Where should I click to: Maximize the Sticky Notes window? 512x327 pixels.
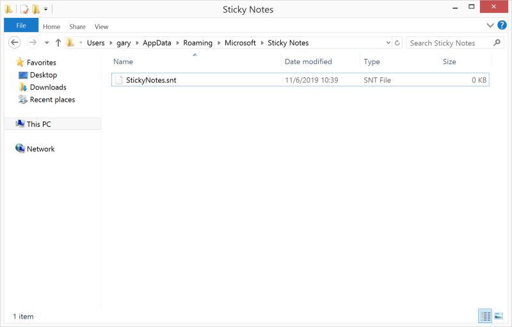471,7
